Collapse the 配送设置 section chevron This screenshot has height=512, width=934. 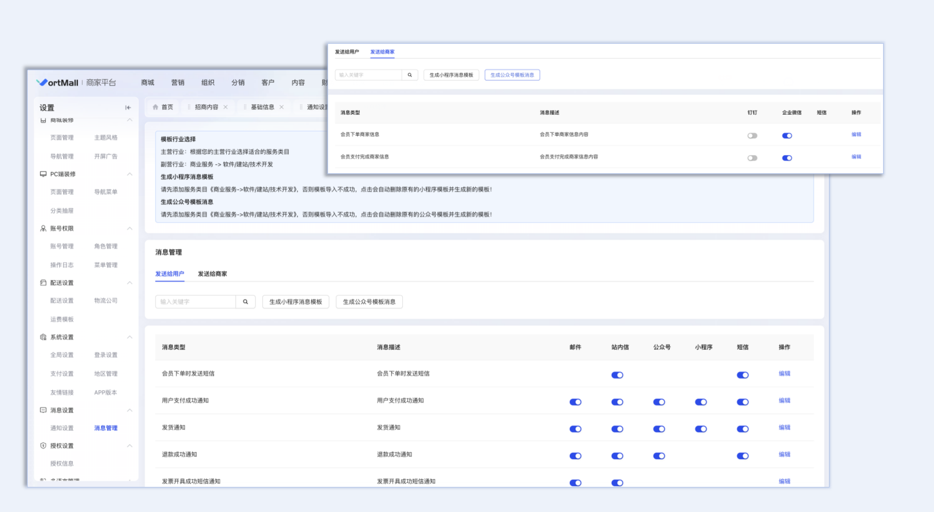coord(130,283)
